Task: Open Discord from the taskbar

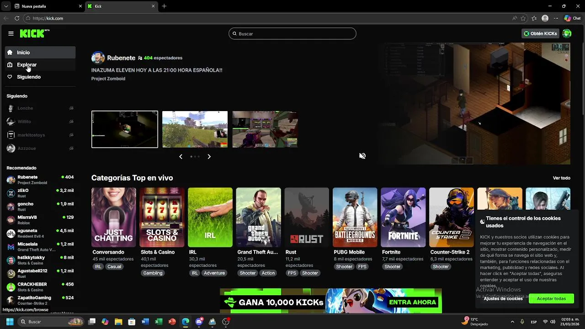Action: pyautogui.click(x=199, y=322)
